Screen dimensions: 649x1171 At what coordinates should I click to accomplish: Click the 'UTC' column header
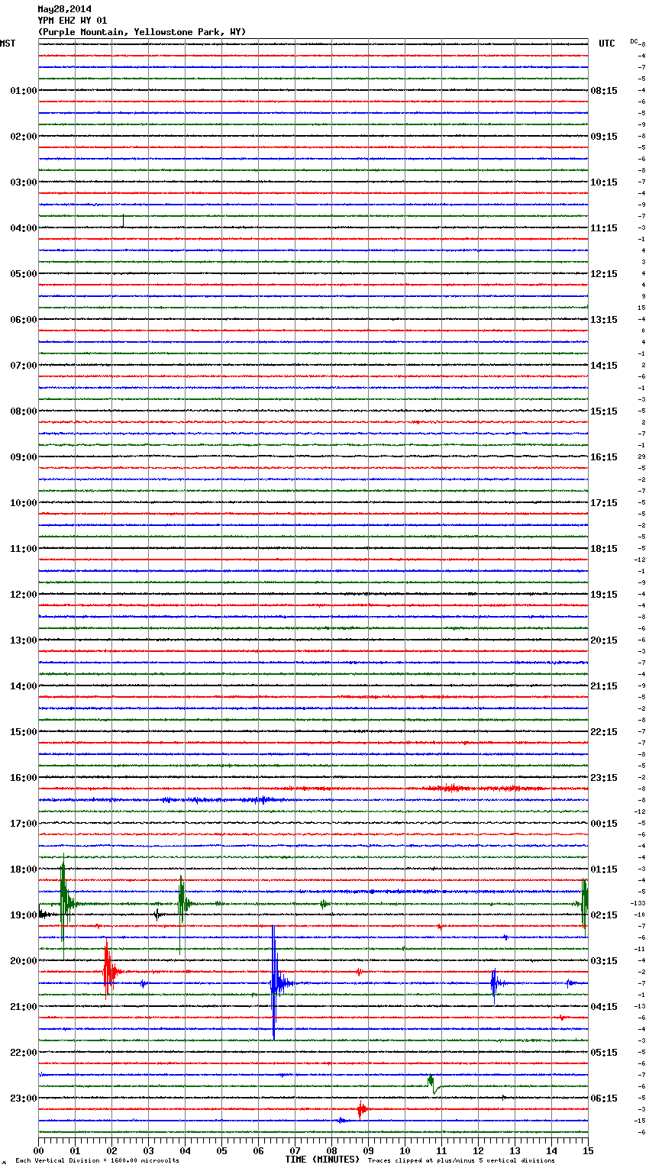pyautogui.click(x=606, y=44)
